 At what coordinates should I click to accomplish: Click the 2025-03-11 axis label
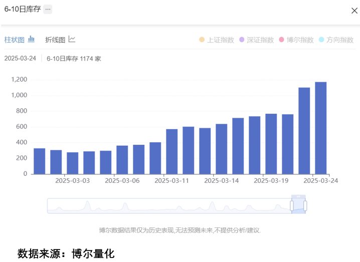(172, 181)
